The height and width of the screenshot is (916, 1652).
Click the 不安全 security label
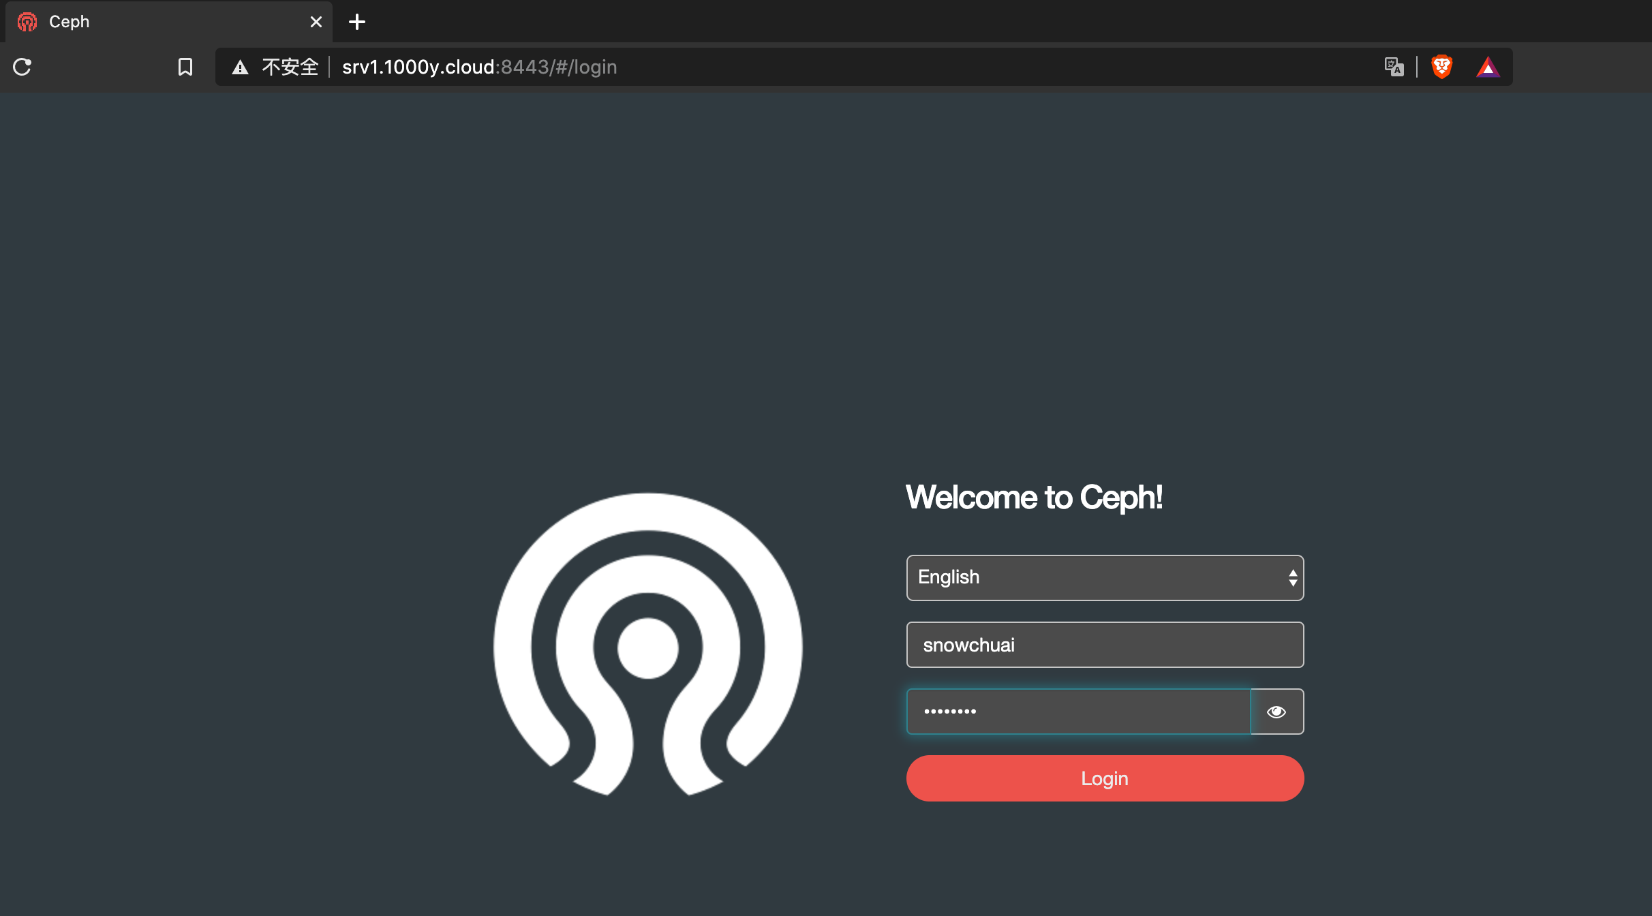290,67
